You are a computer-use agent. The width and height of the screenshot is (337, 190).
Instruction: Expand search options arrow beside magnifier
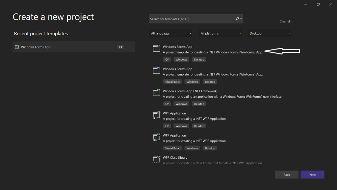click(x=241, y=19)
